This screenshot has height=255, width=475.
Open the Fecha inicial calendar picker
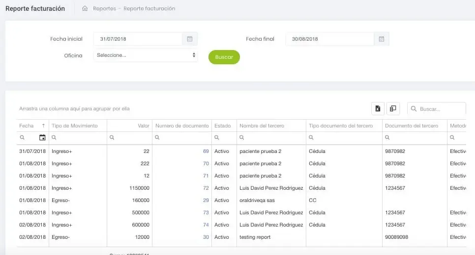(x=190, y=39)
